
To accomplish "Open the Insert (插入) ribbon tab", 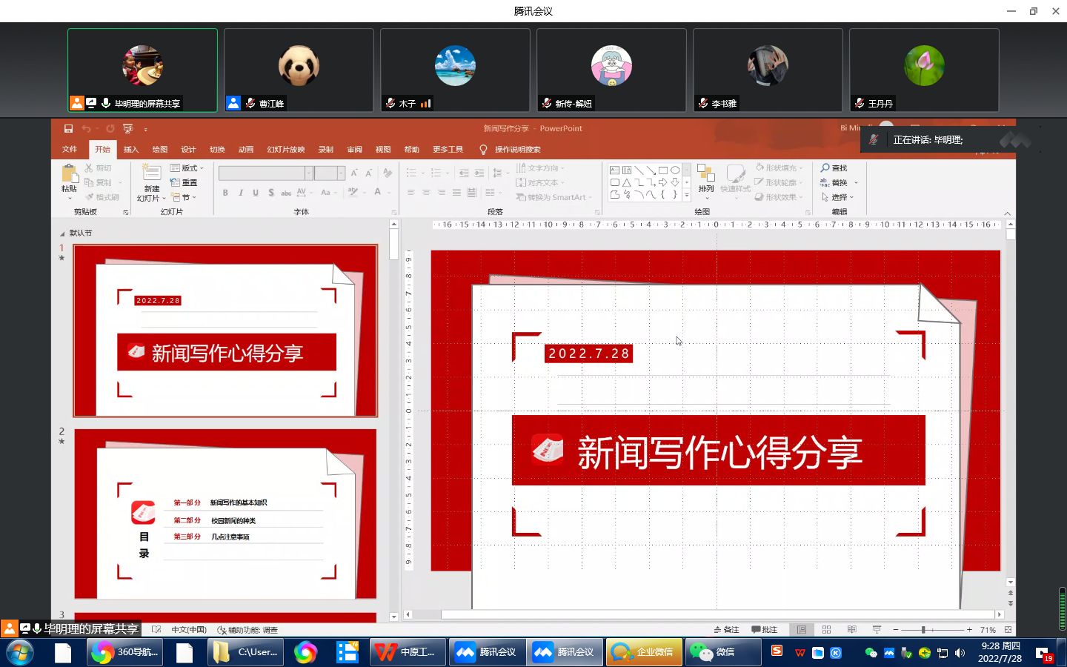I will tap(131, 149).
